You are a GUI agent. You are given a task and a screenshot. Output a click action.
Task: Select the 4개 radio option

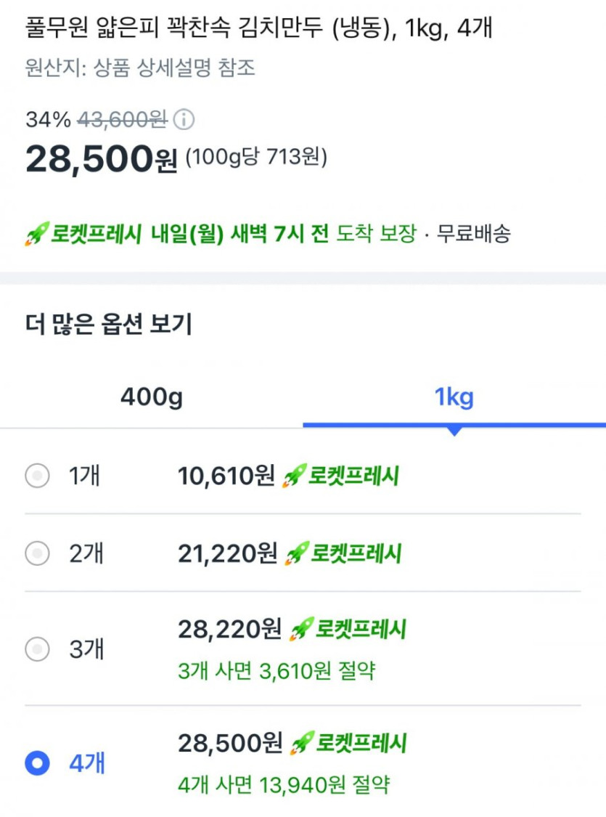click(x=37, y=763)
